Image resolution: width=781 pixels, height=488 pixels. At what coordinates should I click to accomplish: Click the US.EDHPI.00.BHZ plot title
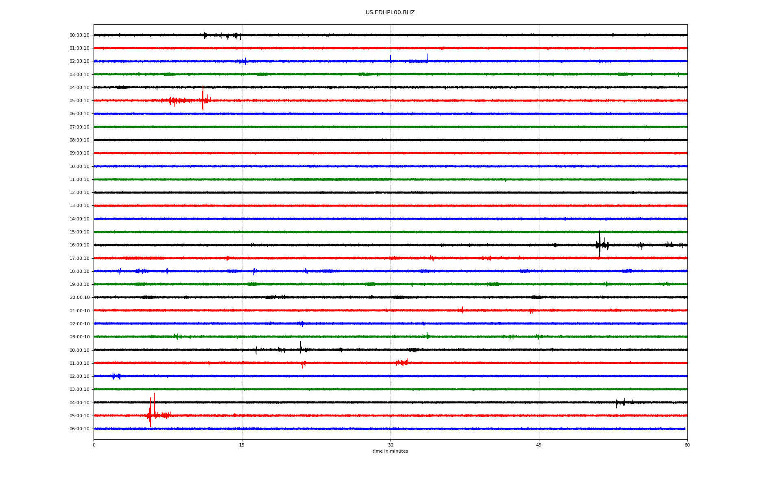(390, 13)
